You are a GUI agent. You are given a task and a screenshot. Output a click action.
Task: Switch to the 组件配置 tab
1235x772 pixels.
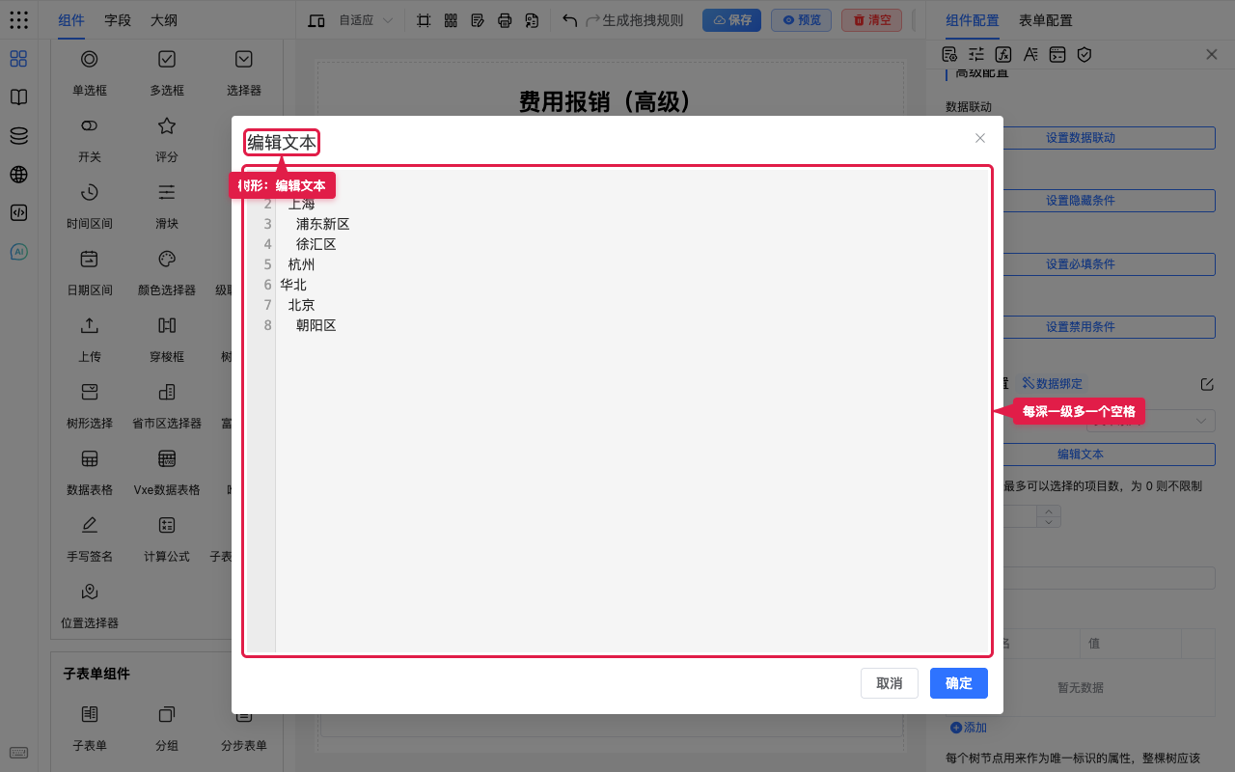(x=973, y=20)
